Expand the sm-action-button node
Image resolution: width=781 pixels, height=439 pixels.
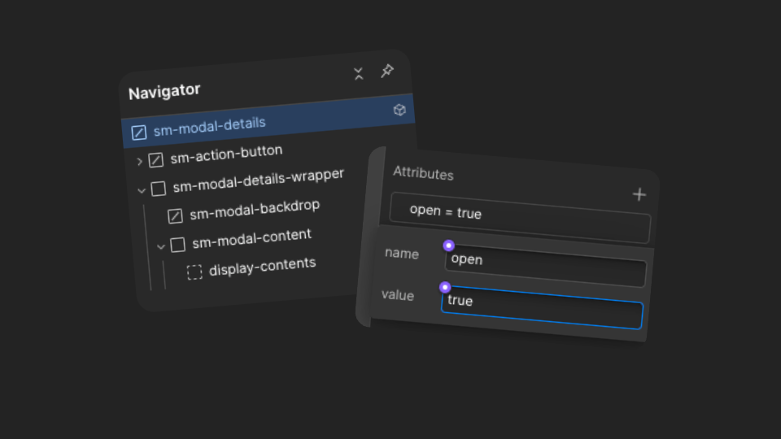click(139, 161)
